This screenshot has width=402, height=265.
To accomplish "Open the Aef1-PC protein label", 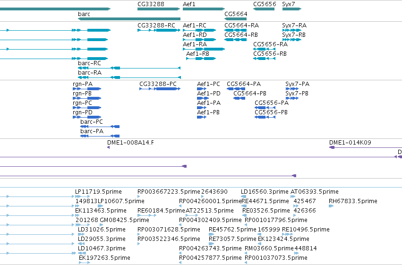I will (208, 84).
